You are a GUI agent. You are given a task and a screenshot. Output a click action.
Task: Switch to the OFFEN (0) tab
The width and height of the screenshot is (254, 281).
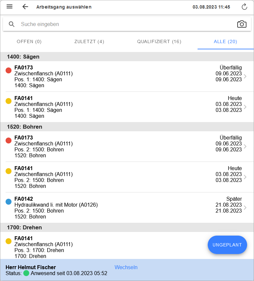pos(29,41)
